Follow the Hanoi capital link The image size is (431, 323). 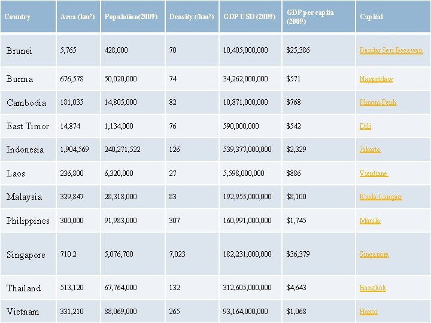368,312
